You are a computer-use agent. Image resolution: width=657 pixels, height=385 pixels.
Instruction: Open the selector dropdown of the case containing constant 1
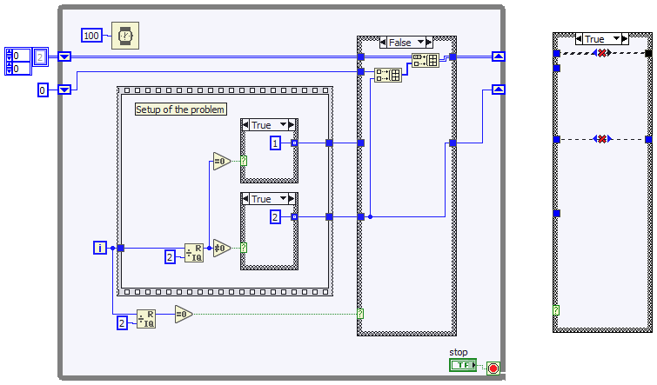[283, 124]
